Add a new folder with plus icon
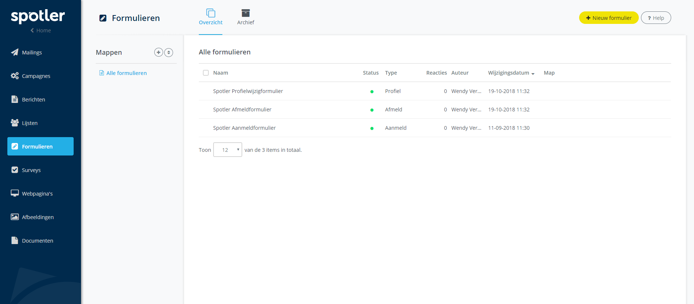 (x=158, y=52)
